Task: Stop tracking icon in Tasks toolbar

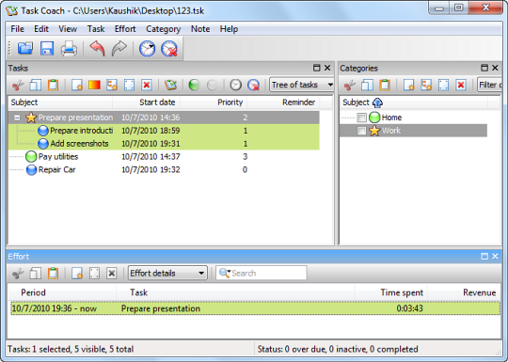Action: click(253, 86)
